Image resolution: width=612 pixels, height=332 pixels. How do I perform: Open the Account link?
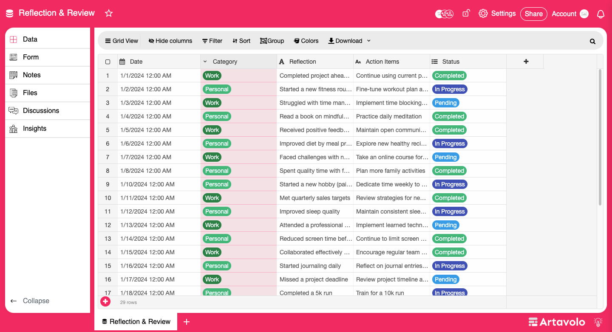click(x=564, y=14)
